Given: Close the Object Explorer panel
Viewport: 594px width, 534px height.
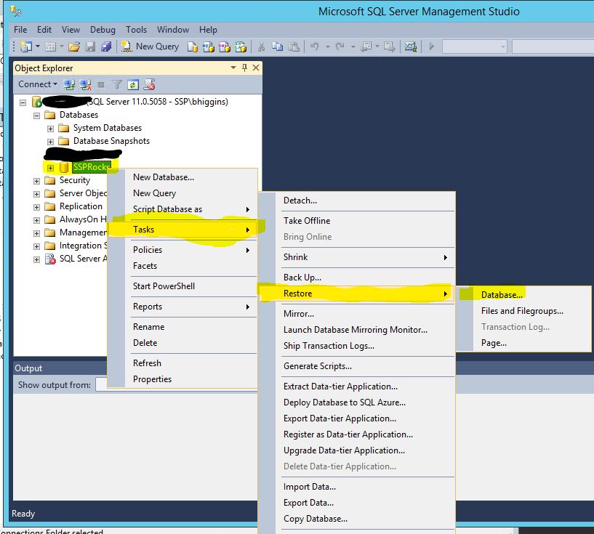Looking at the screenshot, I should click(x=256, y=68).
